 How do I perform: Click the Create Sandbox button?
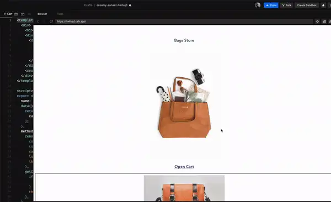(x=307, y=6)
